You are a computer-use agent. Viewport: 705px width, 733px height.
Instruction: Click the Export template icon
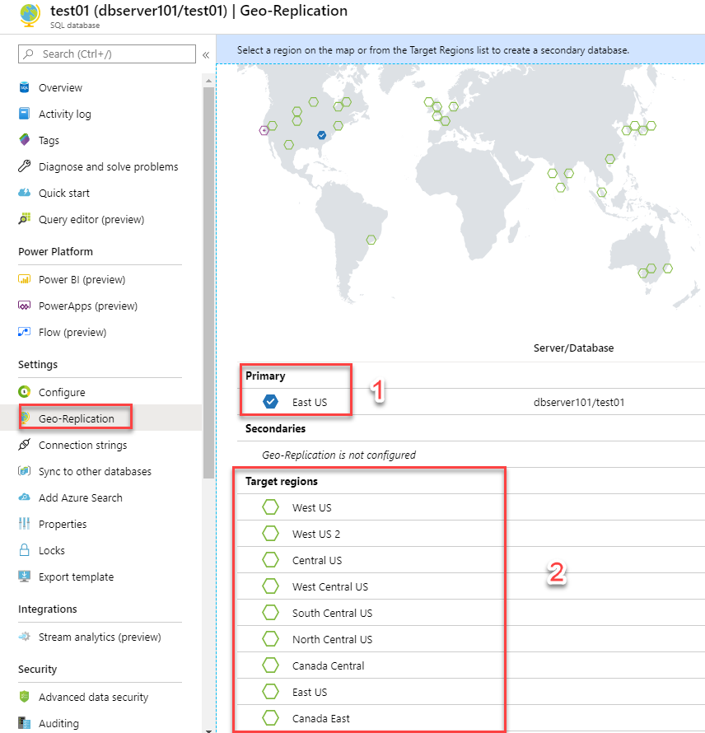[25, 576]
